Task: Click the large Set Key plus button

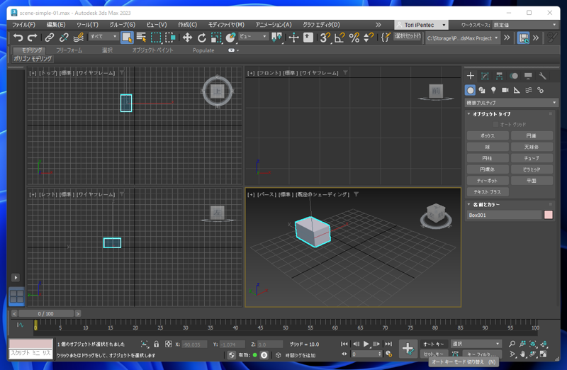Action: [408, 348]
